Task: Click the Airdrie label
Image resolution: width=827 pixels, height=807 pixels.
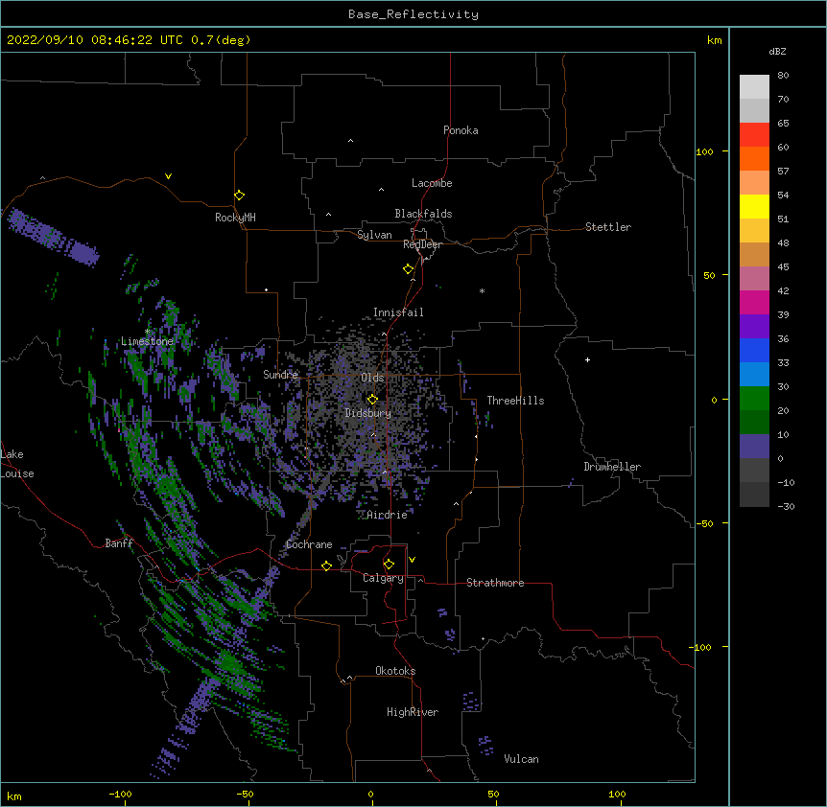Action: [x=388, y=515]
